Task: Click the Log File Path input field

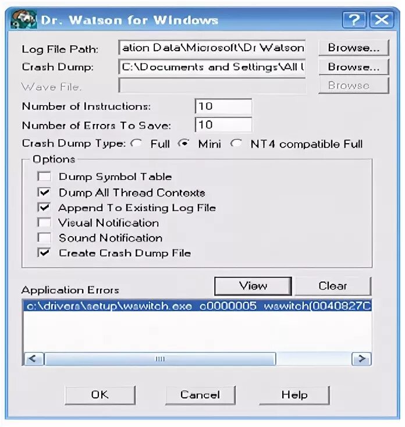Action: [x=212, y=48]
